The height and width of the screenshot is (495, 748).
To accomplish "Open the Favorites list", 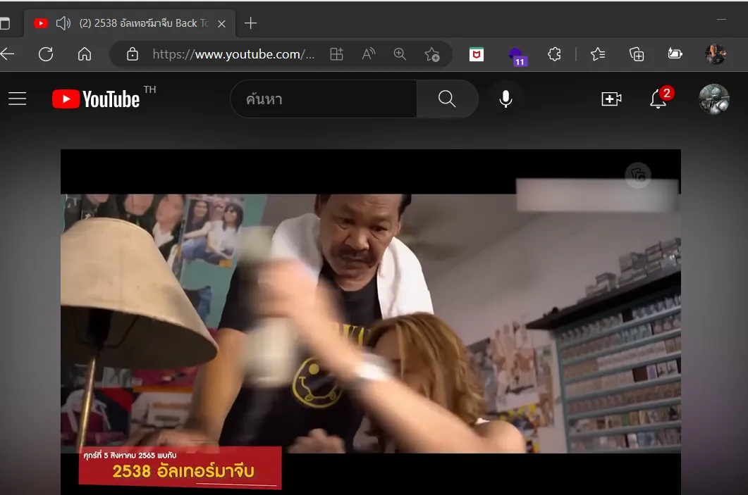I will tap(598, 54).
